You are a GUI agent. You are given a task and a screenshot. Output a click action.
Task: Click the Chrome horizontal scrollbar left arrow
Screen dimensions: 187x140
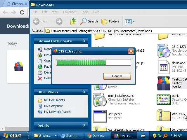click(x=2, y=129)
